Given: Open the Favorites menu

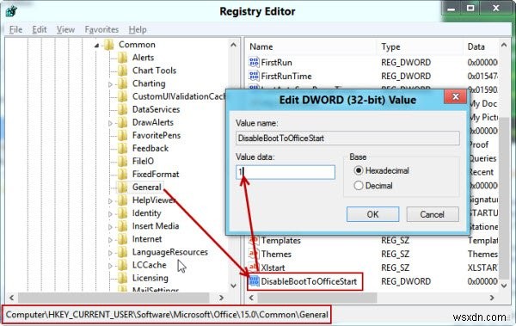Looking at the screenshot, I should tap(101, 29).
